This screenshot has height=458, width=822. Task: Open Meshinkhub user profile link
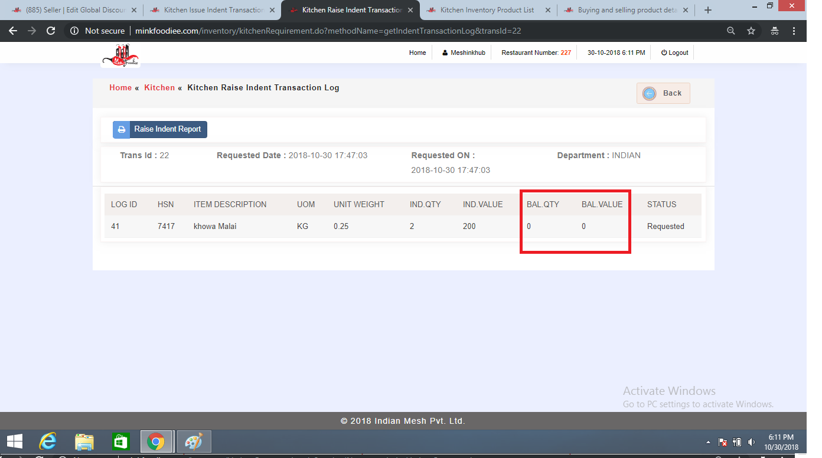pyautogui.click(x=464, y=53)
